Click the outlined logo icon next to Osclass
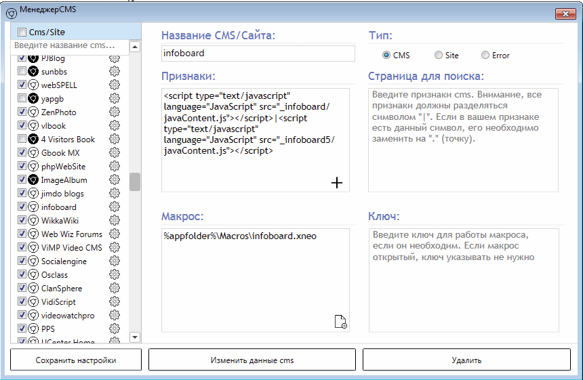 [33, 274]
